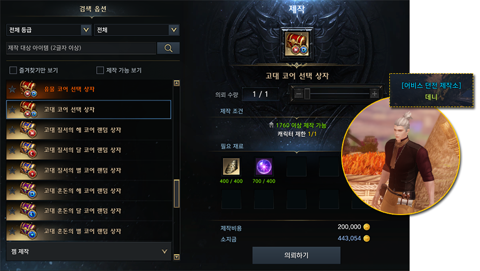The width and height of the screenshot is (480, 271).
Task: Click minus button to decrease 의뢰 수량
Action: 299,94
